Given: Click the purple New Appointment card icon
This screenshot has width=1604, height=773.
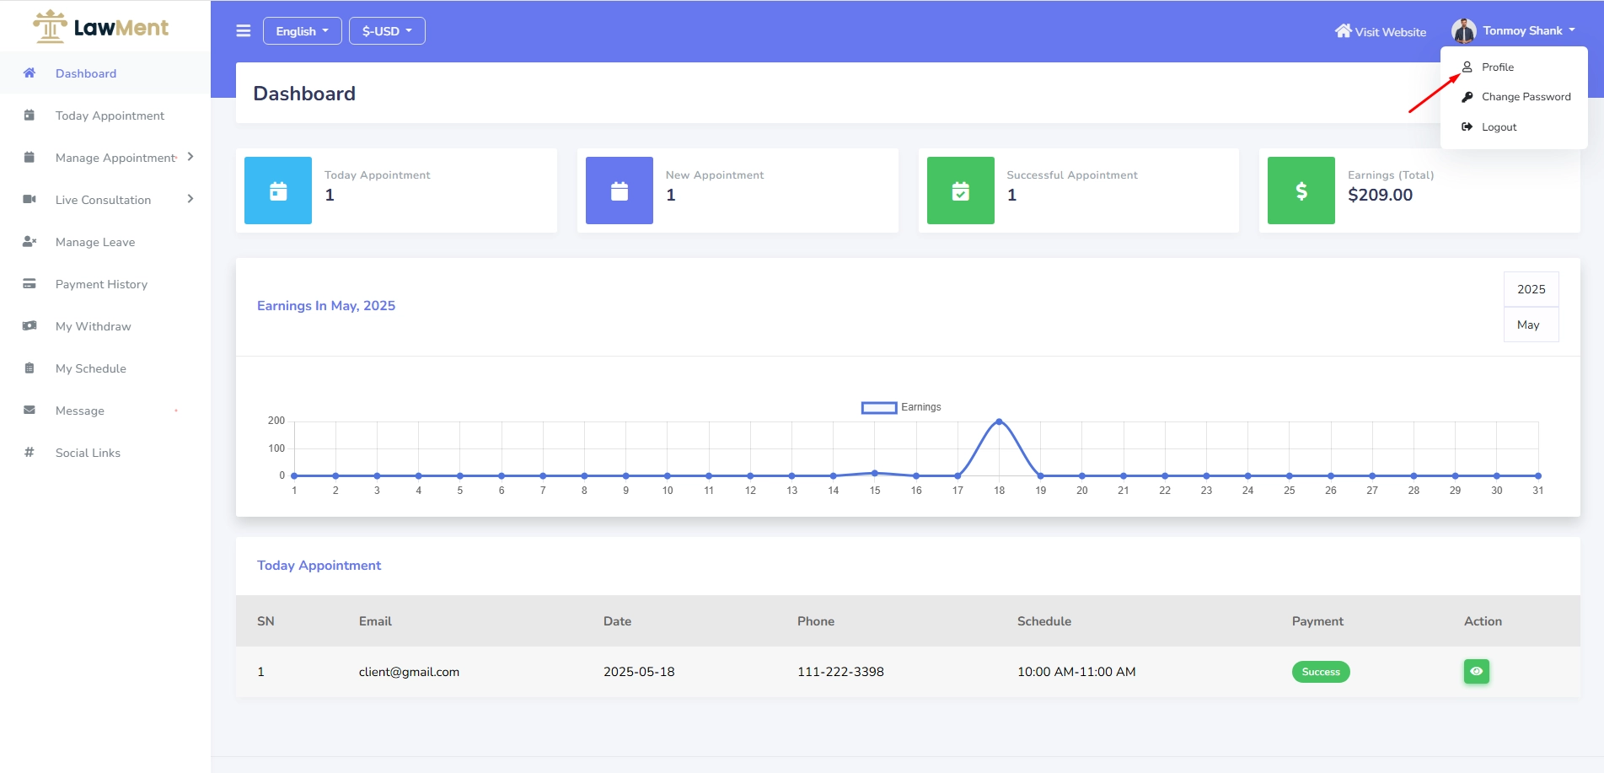Looking at the screenshot, I should 620,191.
